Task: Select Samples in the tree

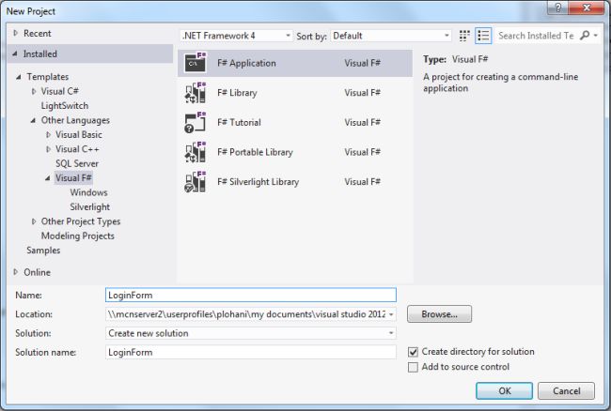Action: coord(43,251)
